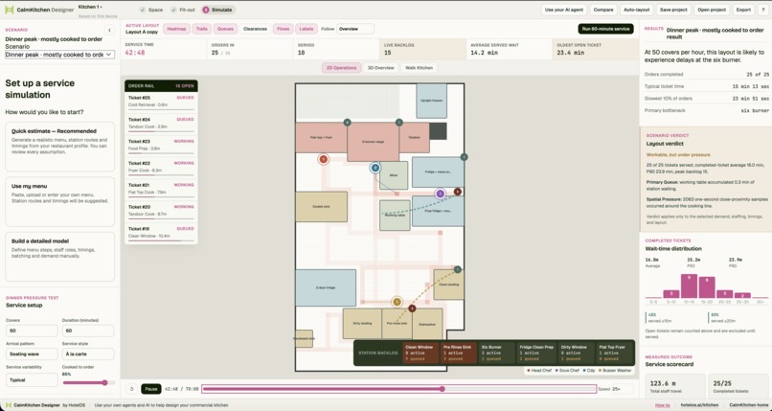Adjust the Cooked to order slider
Image resolution: width=772 pixels, height=411 pixels.
click(88, 382)
